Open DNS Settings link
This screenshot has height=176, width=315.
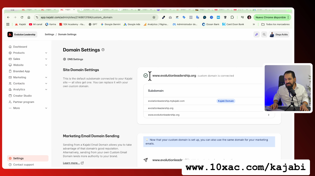click(73, 59)
